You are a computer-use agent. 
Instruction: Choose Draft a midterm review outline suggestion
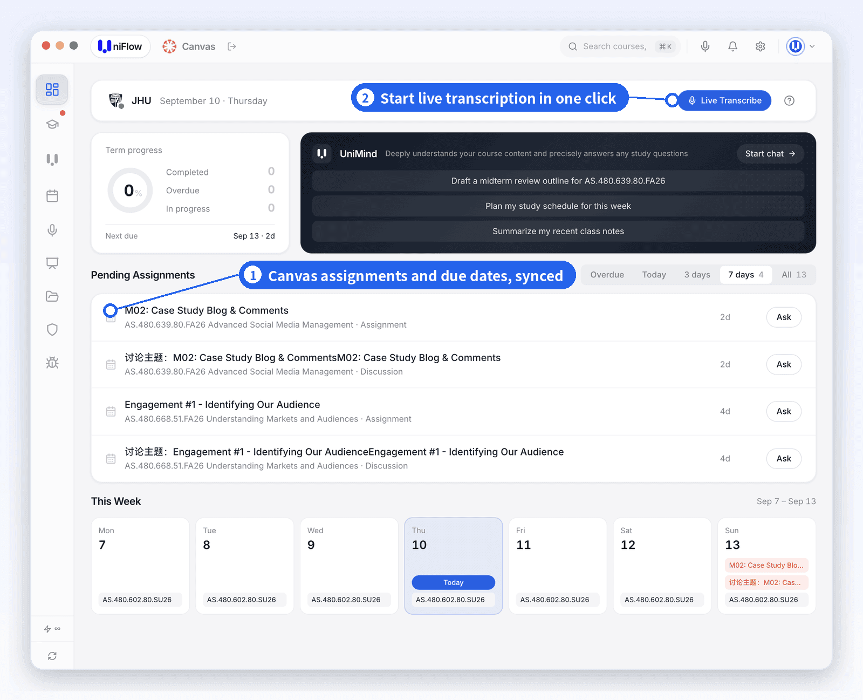(x=558, y=181)
